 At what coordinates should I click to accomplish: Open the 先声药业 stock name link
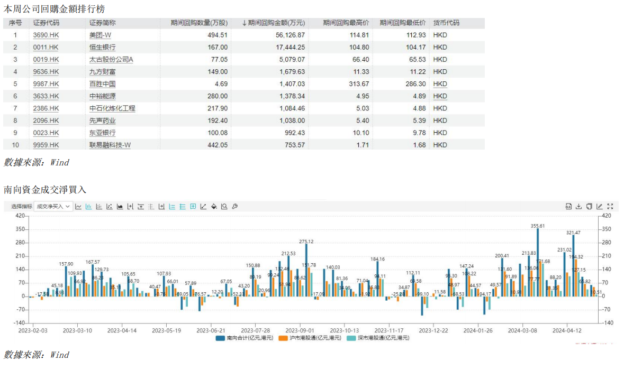[x=102, y=121]
